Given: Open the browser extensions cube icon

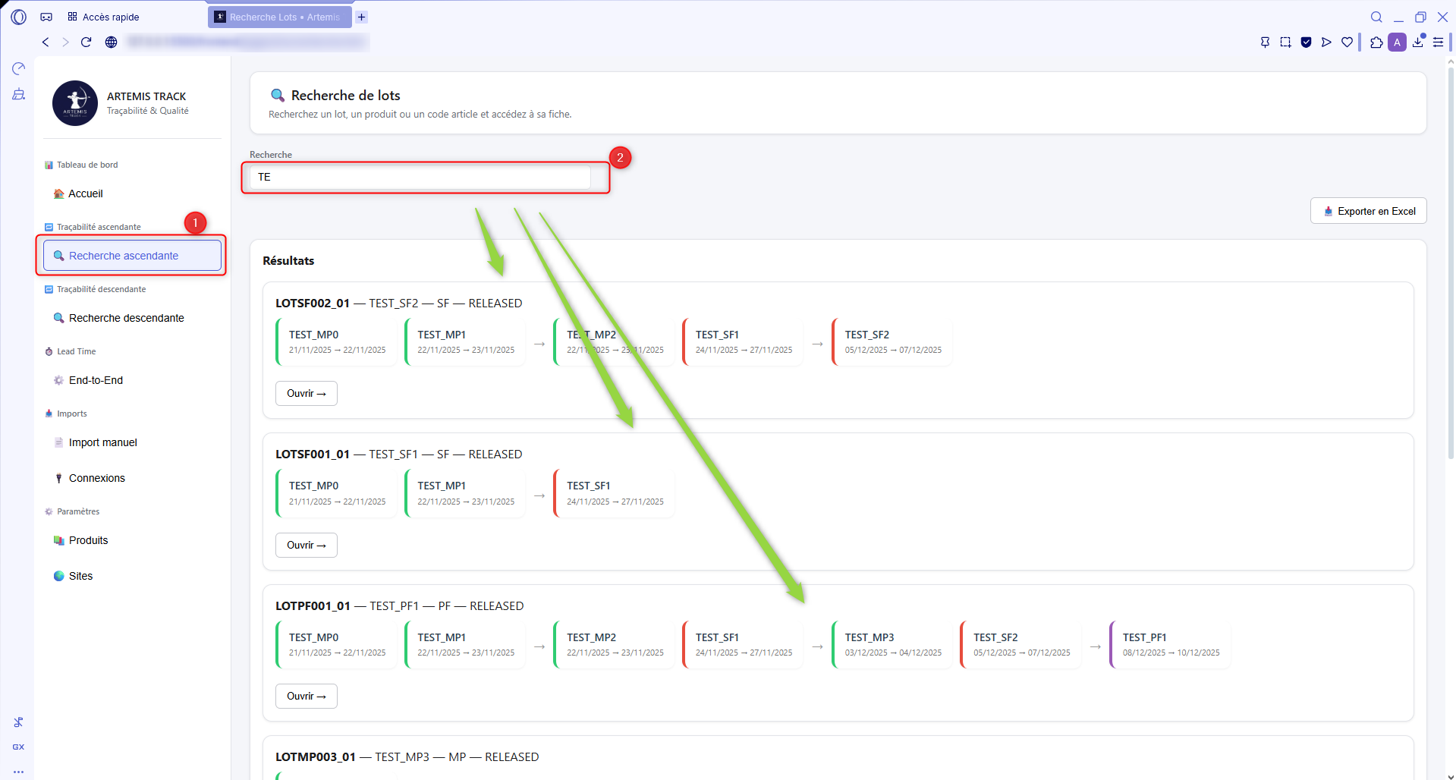Looking at the screenshot, I should 1376,42.
